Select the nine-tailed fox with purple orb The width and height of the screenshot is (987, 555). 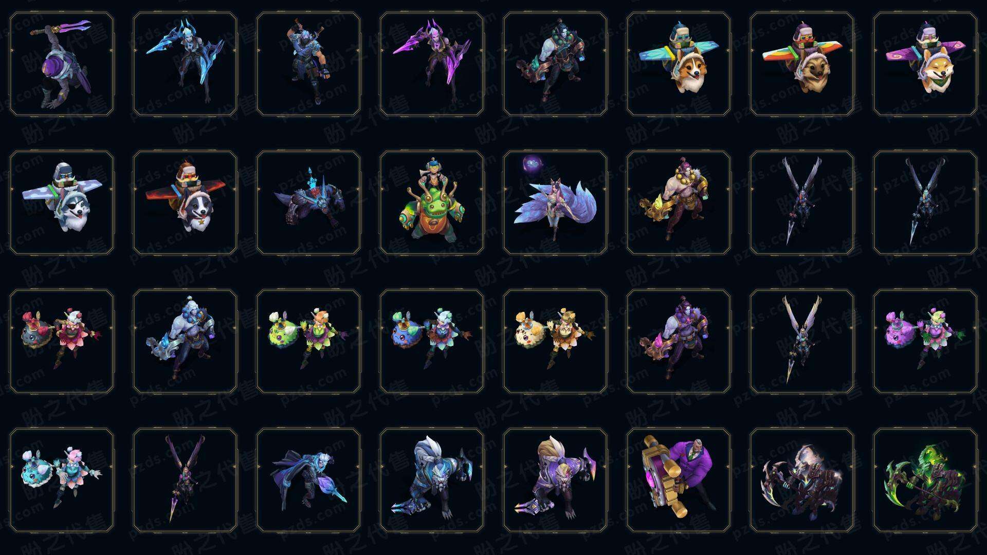555,202
